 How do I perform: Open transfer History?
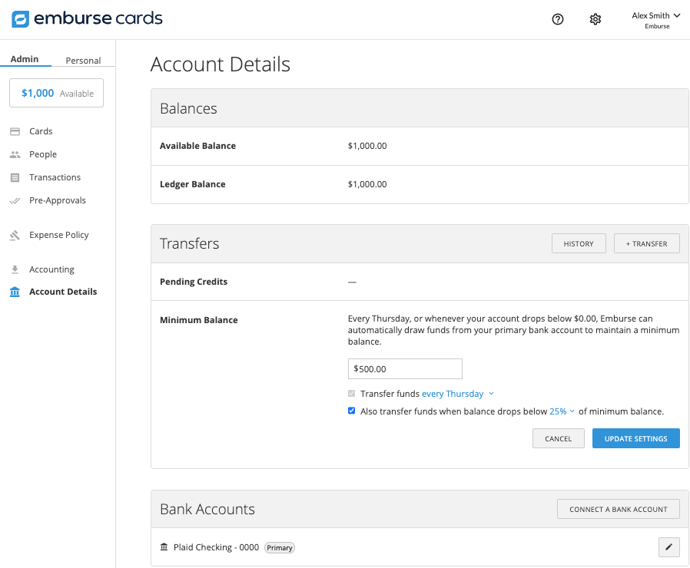(579, 243)
